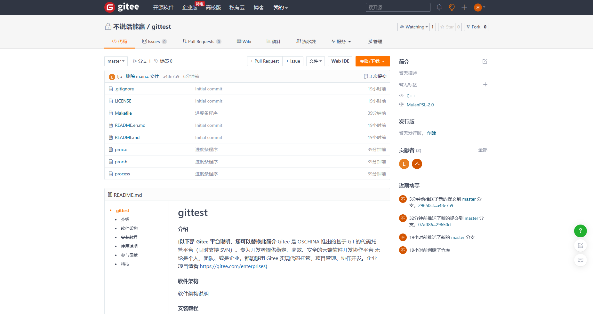
Task: Open the notifications bell
Action: point(439,7)
